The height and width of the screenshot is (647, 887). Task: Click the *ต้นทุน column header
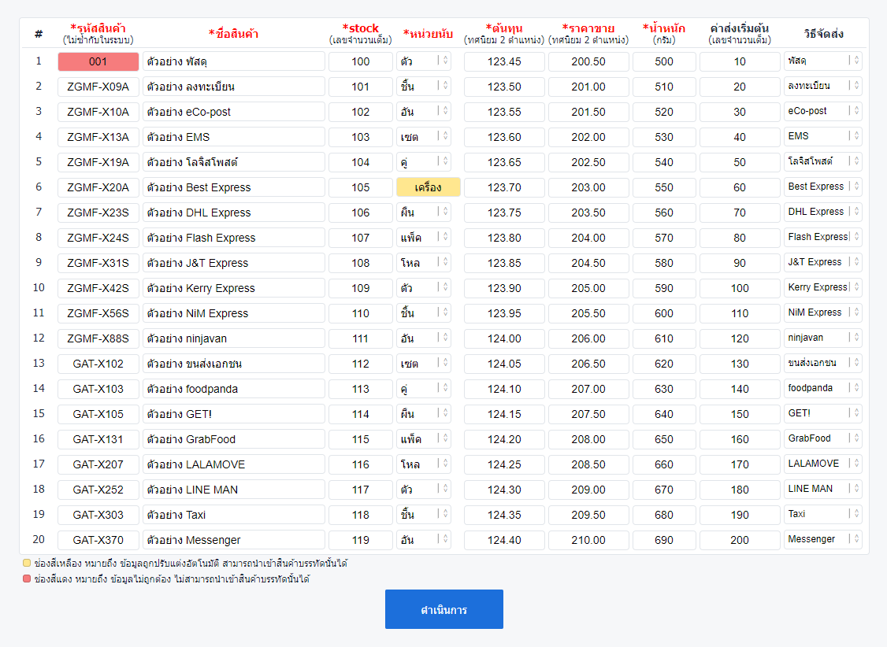coord(504,28)
